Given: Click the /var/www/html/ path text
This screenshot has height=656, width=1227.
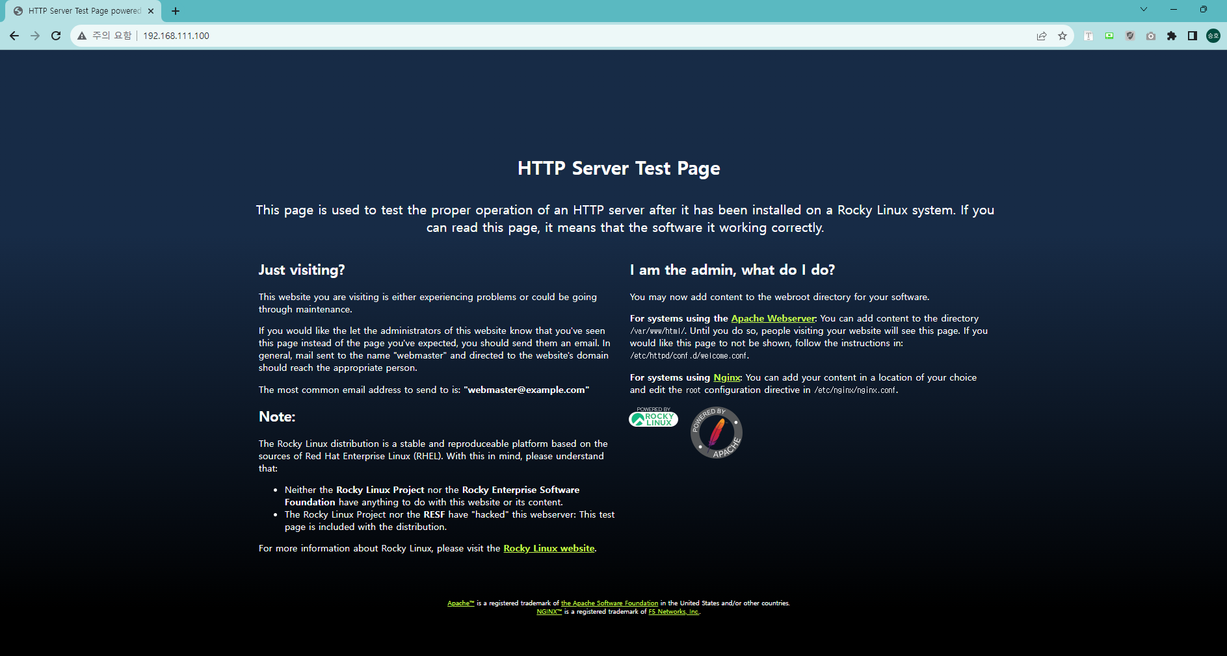Looking at the screenshot, I should click(657, 331).
